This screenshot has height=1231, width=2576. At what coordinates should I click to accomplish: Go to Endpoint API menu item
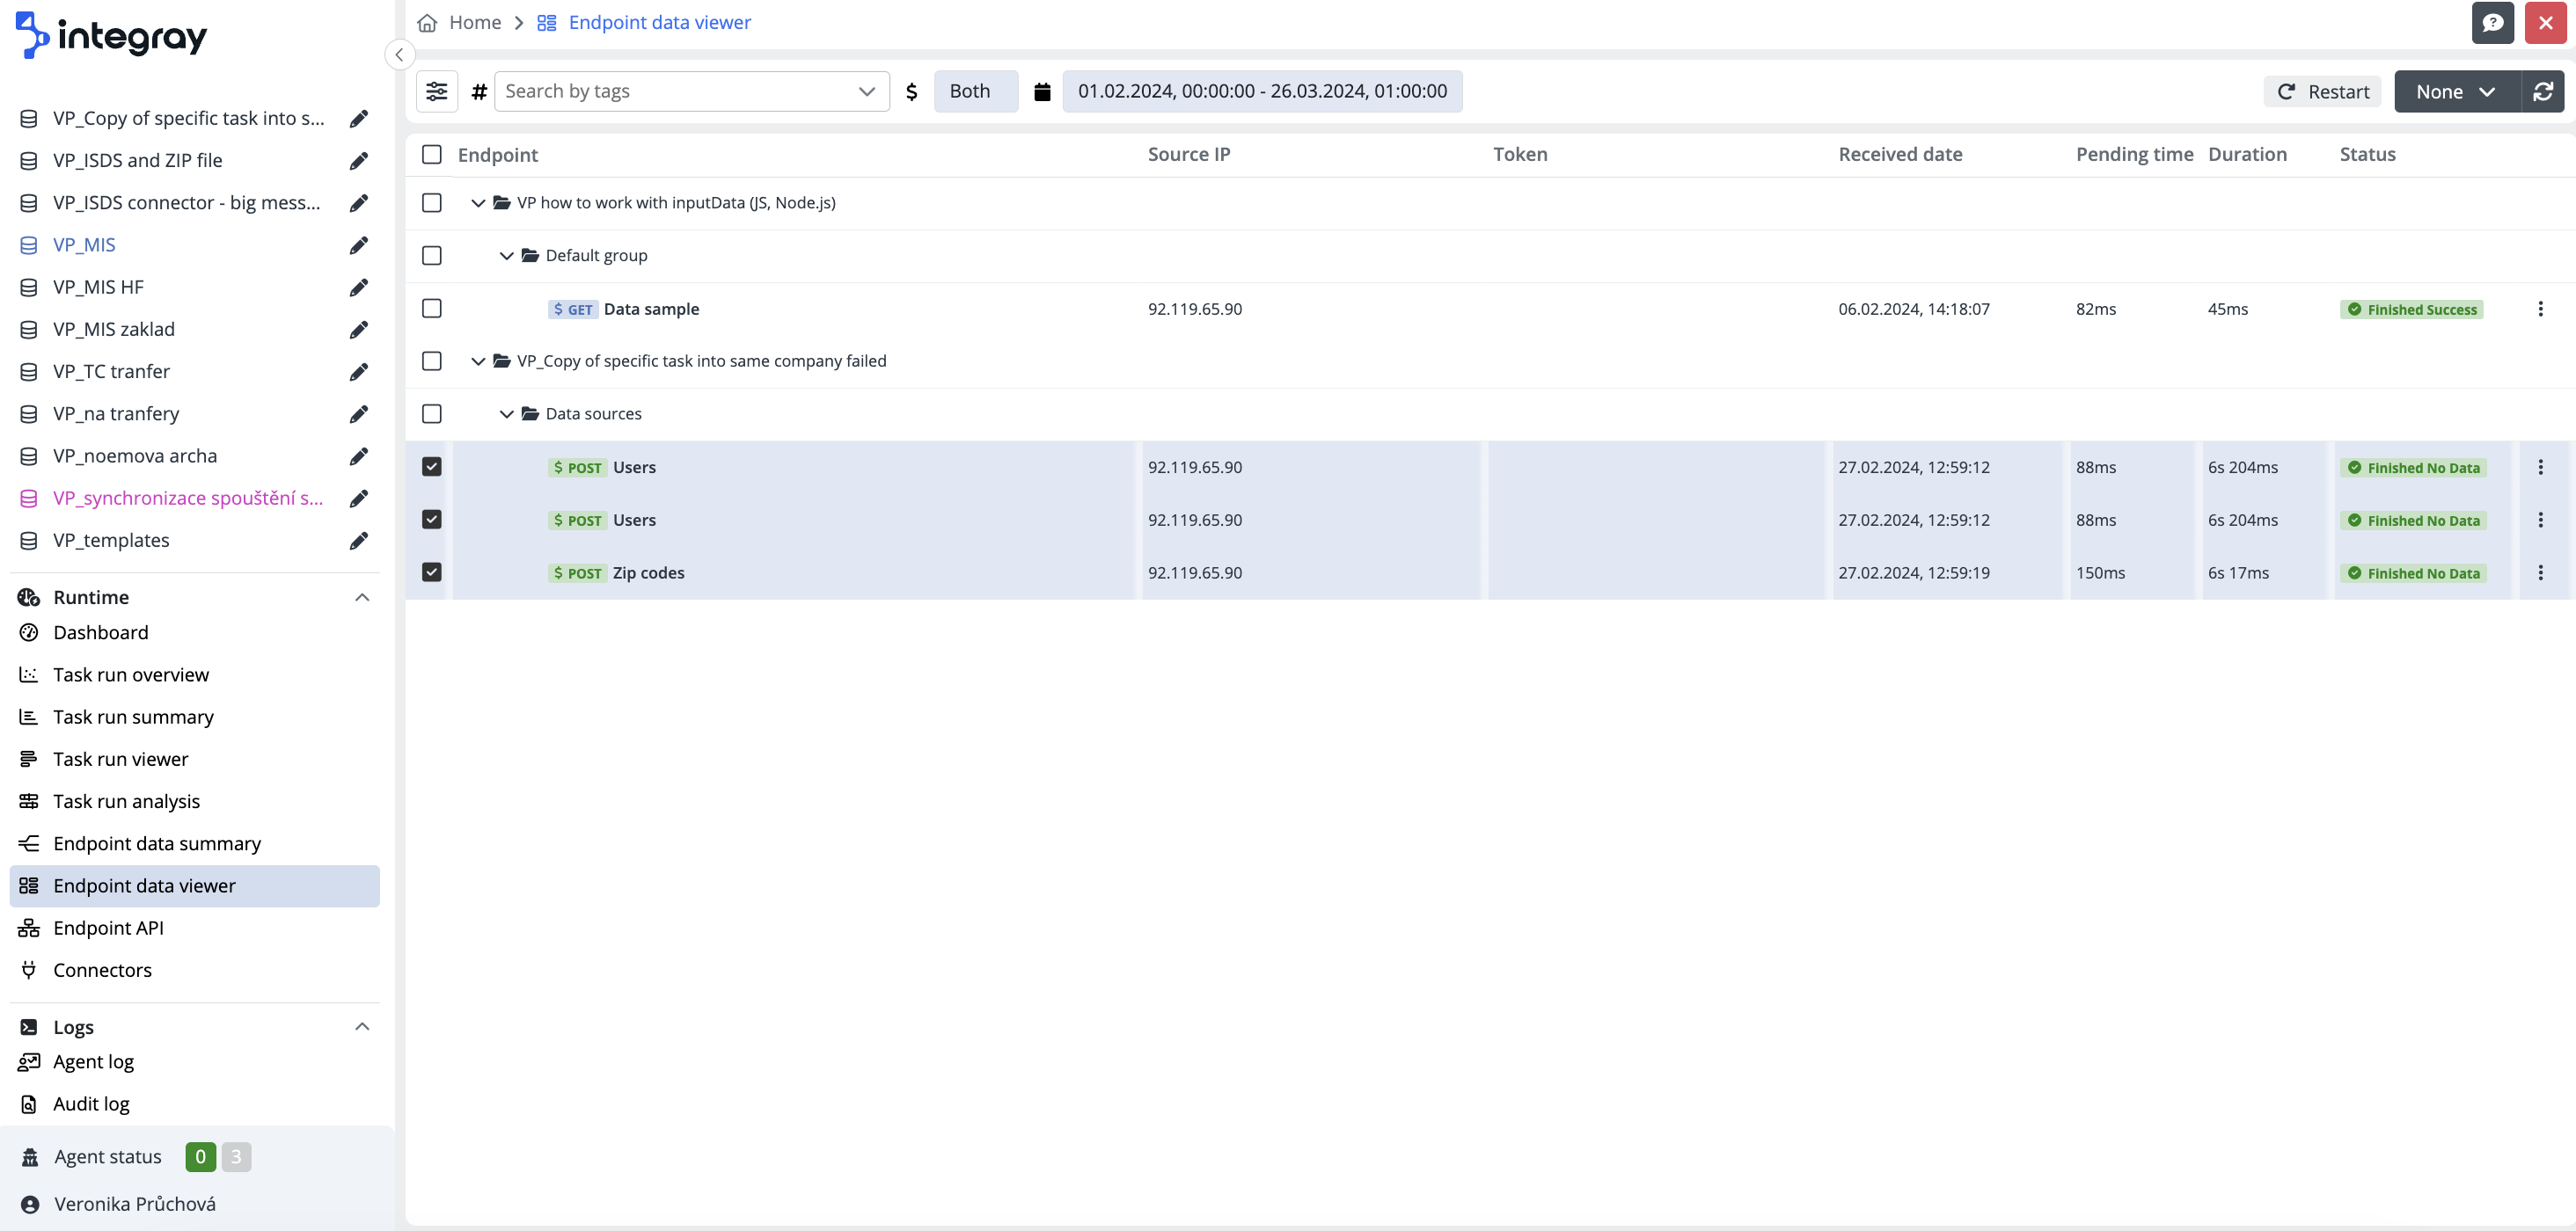coord(108,928)
